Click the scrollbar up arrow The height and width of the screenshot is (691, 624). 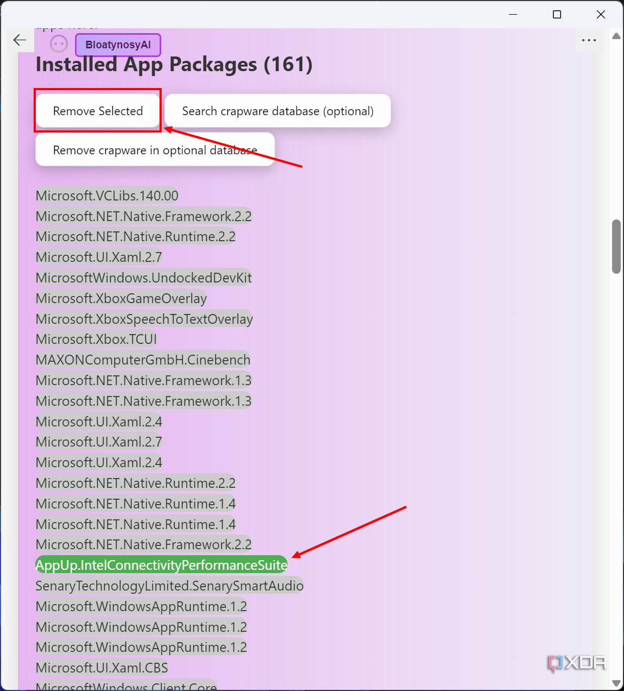(x=616, y=36)
